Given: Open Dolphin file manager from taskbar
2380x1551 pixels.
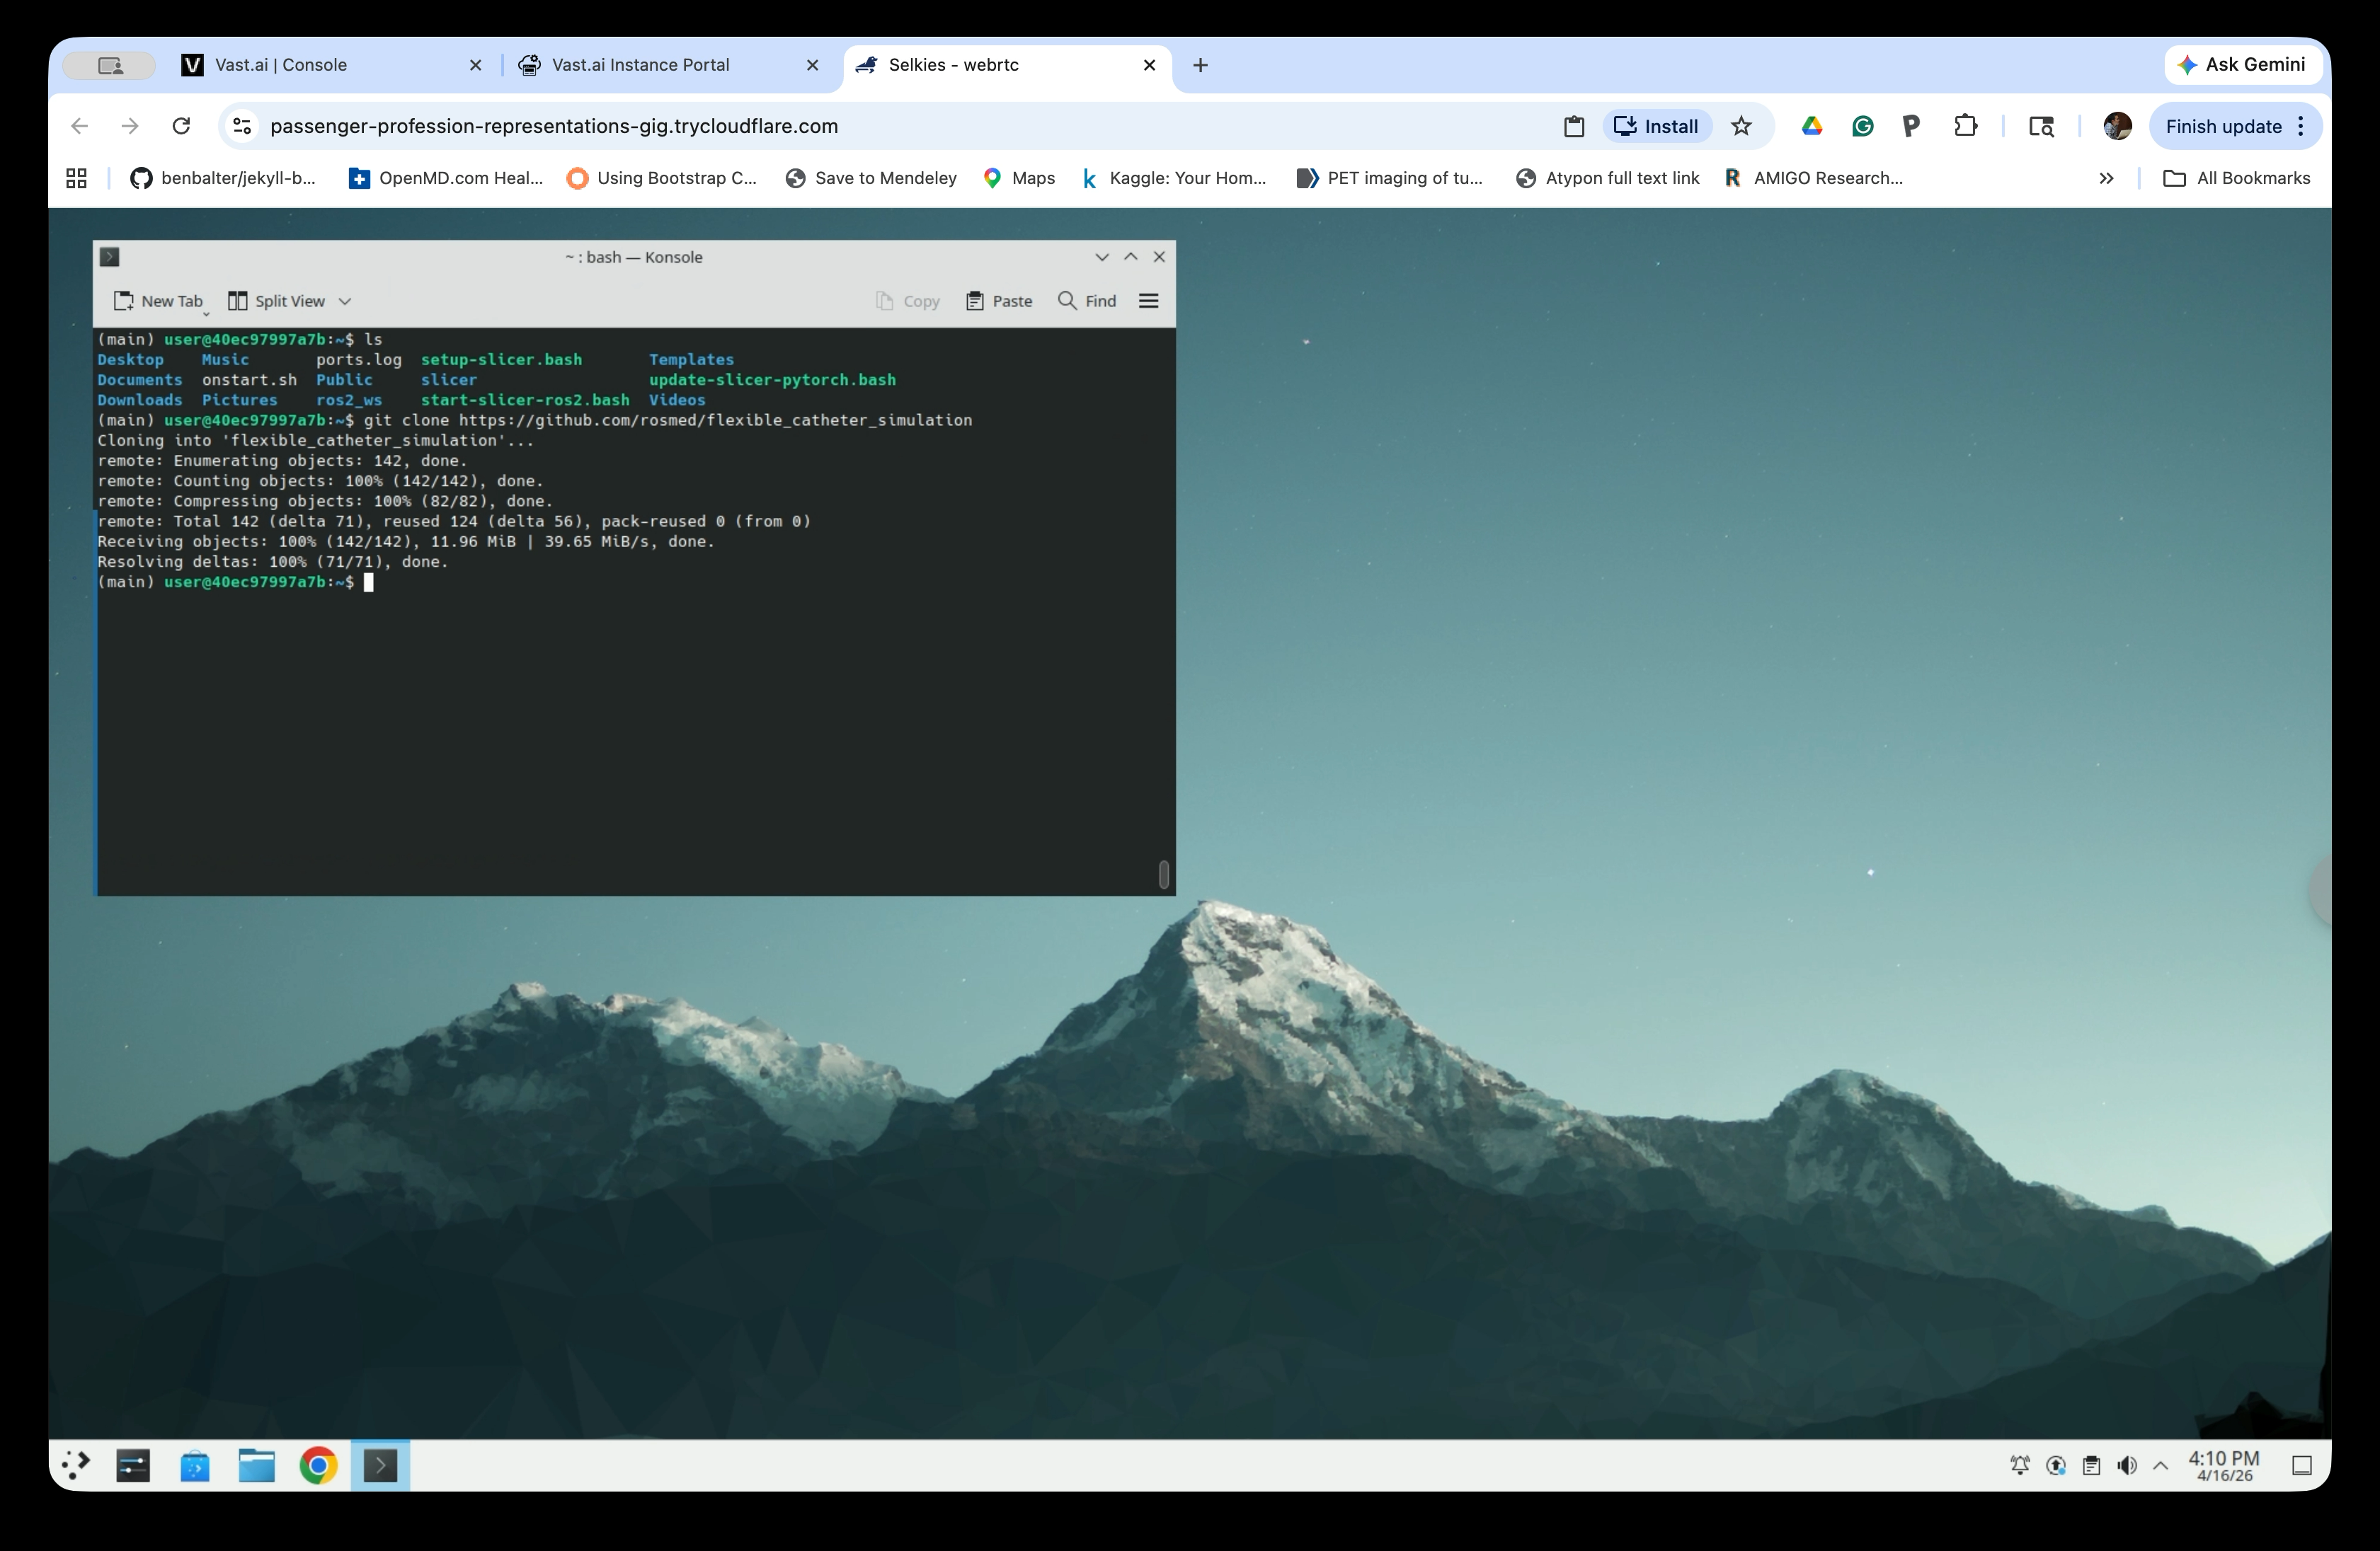Looking at the screenshot, I should pos(256,1465).
